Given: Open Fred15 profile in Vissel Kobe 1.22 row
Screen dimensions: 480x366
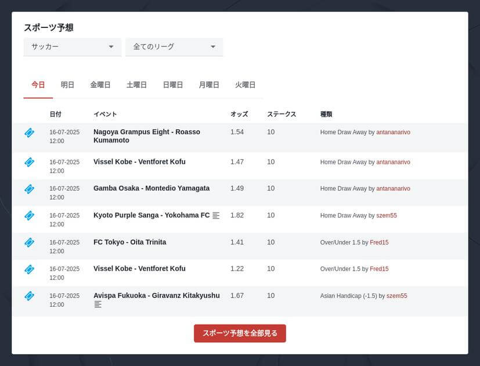Looking at the screenshot, I should pos(379,269).
